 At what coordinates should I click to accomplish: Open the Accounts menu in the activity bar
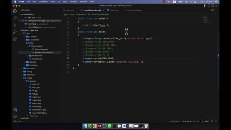[x=15, y=109]
